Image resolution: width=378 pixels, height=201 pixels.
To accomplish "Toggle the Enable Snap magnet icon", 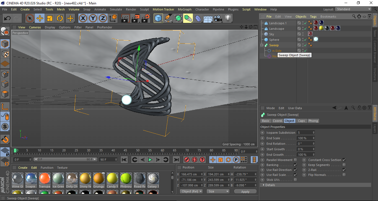I will pos(5,140).
